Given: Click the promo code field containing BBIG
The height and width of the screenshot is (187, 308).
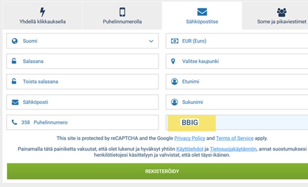Looking at the screenshot, I should pyautogui.click(x=237, y=122).
